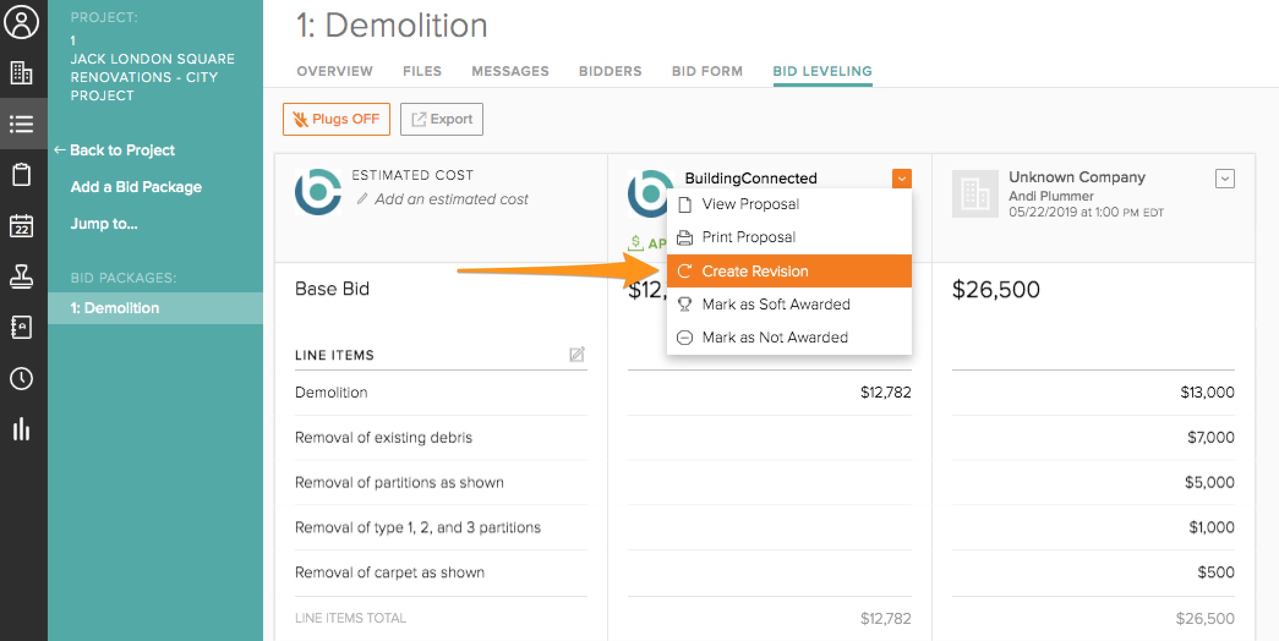Open the calendar icon in sidebar
This screenshot has width=1279, height=641.
coord(22,226)
